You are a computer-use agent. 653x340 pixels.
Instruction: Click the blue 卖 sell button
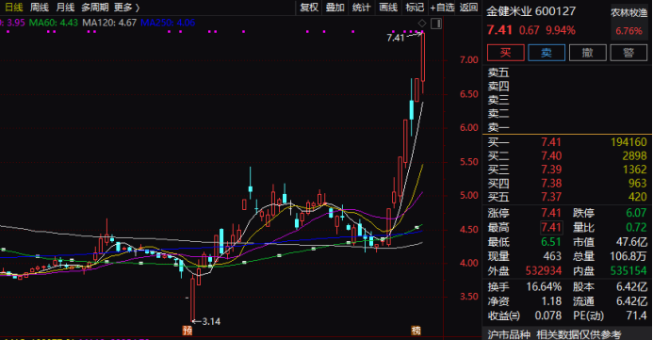tap(547, 53)
